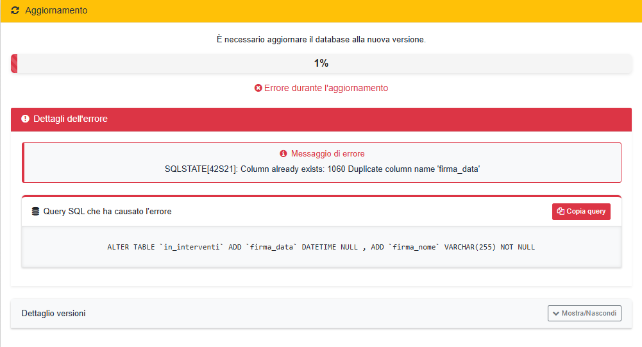Click the Messaggio di errore heading
This screenshot has width=642, height=347.
[328, 154]
